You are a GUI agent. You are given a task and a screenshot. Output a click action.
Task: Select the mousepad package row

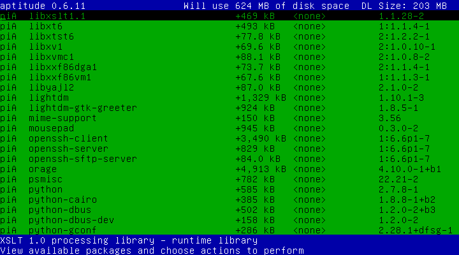click(x=52, y=128)
